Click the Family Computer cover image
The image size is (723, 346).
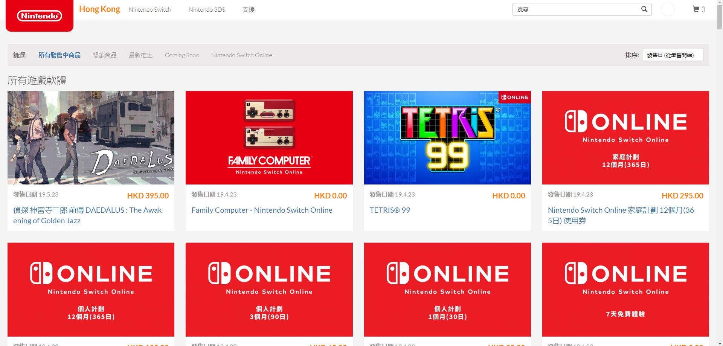coord(269,138)
